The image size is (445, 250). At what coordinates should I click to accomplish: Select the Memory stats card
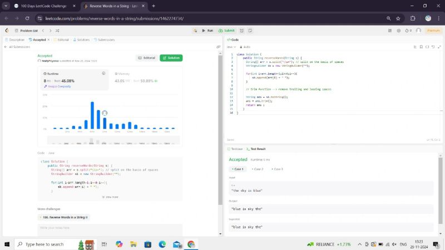[x=146, y=78]
